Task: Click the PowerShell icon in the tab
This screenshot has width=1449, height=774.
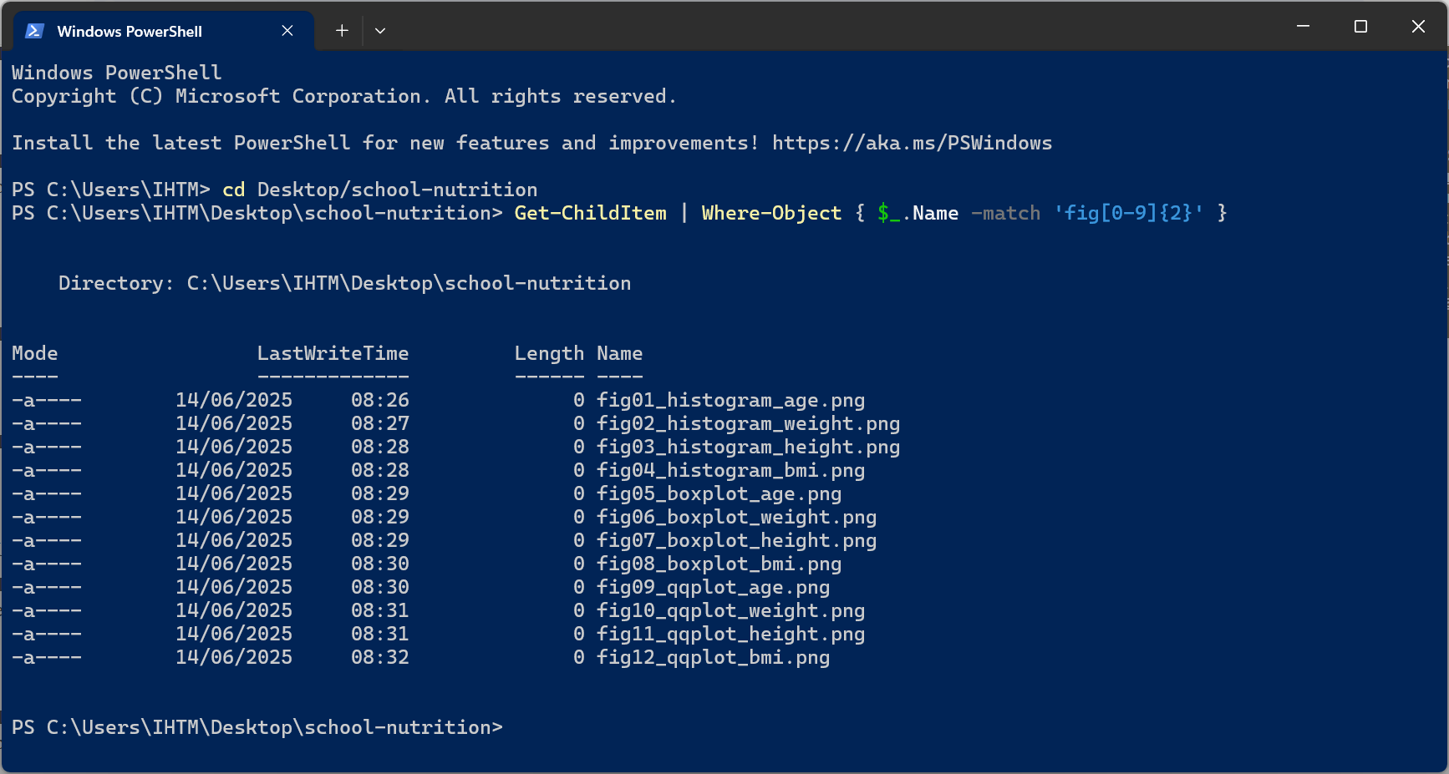Action: [34, 31]
